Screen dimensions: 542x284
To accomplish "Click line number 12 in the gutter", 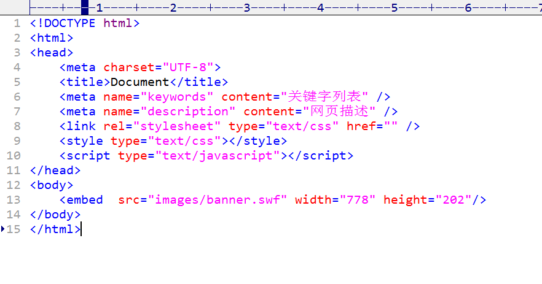I will point(14,185).
